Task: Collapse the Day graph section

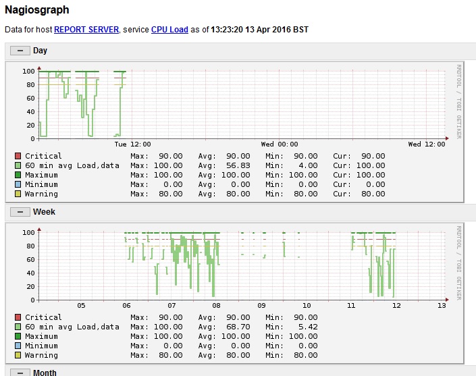Action: 19,51
